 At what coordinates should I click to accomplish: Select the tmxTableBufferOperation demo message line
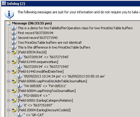tap(75, 28)
